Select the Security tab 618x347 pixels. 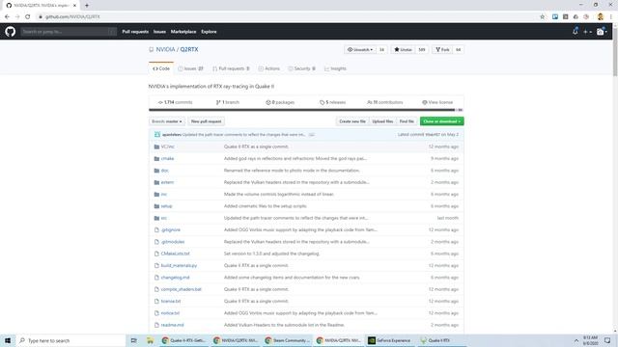pos(301,68)
